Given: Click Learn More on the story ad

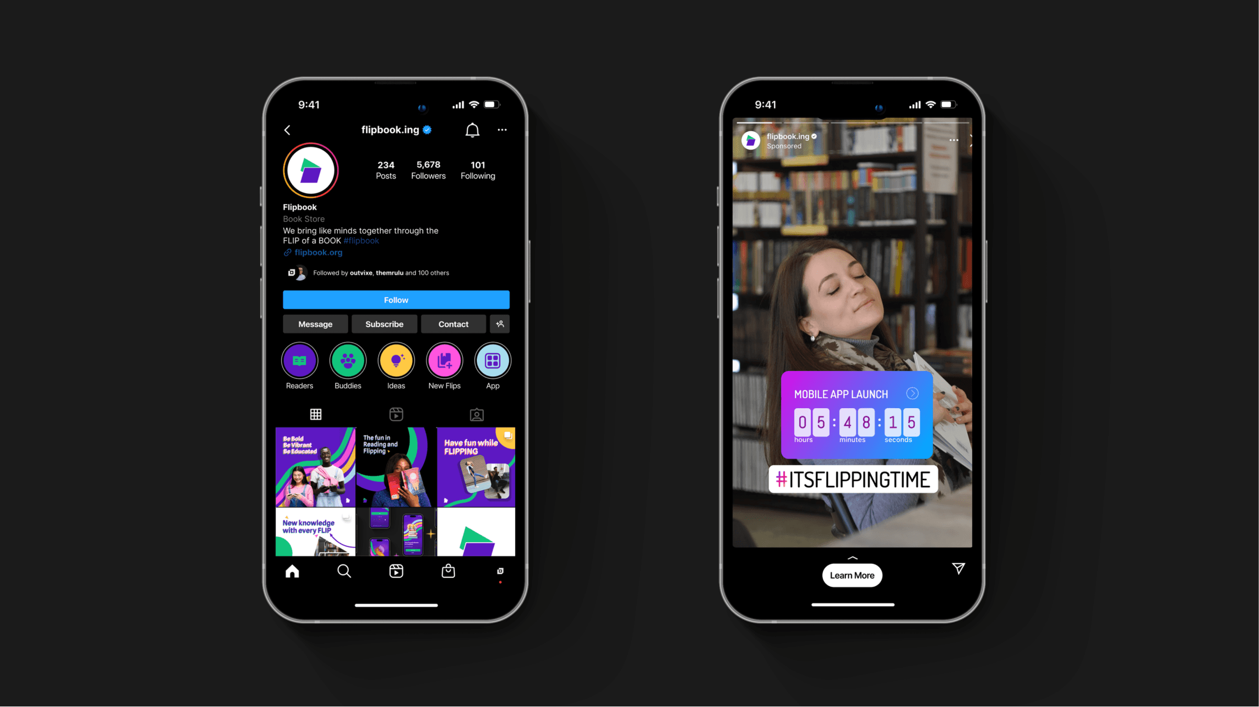Looking at the screenshot, I should [x=851, y=575].
